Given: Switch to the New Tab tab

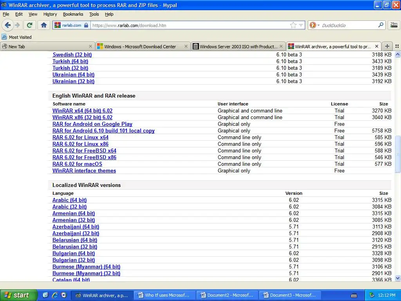Looking at the screenshot, I should point(47,46).
